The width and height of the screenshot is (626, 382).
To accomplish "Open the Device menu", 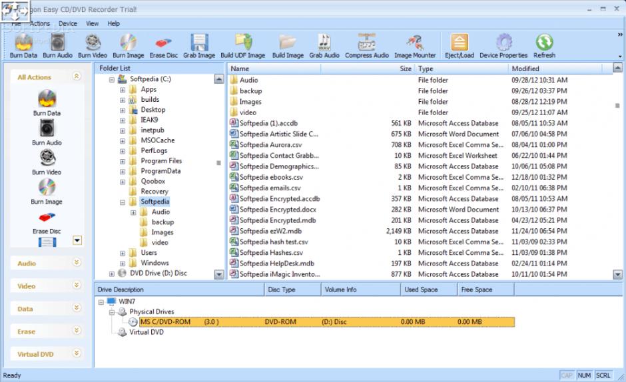I will click(68, 23).
